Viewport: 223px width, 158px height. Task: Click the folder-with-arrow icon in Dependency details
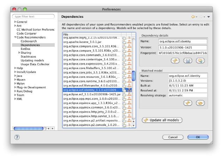[200, 61]
